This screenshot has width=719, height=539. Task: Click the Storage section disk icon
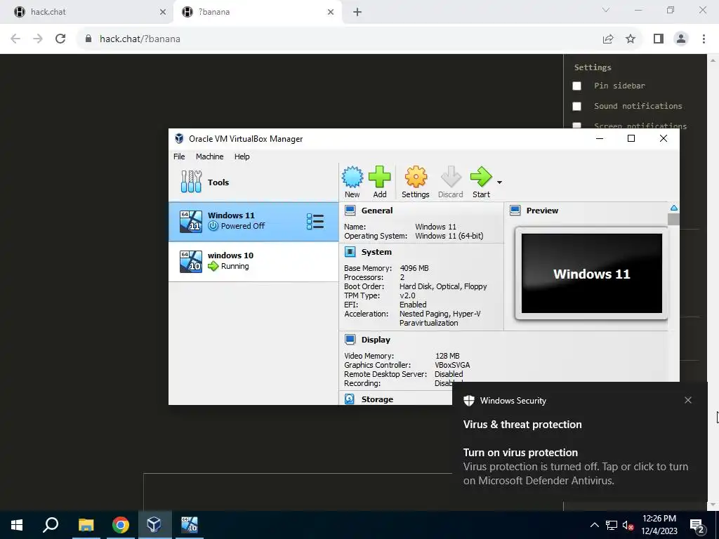point(350,399)
